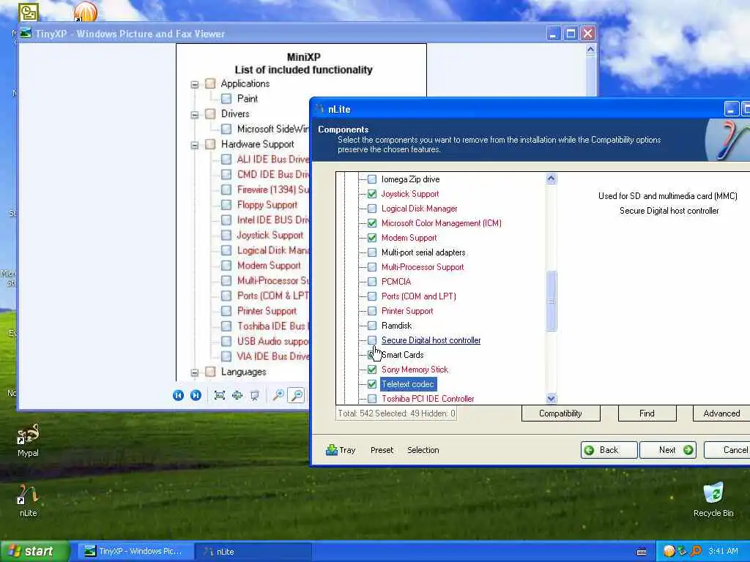Screen dimensions: 750x562
Task: Select Multi-Processor Support entry in nLite
Action: pos(423,267)
